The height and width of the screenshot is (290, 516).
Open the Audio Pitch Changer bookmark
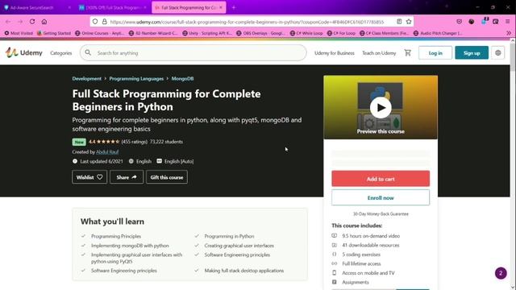pyautogui.click(x=438, y=33)
